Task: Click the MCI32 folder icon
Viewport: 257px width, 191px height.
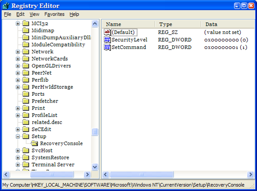Action: point(26,23)
